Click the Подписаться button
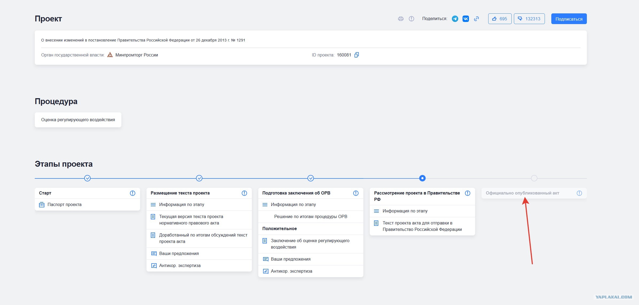The width and height of the screenshot is (639, 305). (x=569, y=19)
